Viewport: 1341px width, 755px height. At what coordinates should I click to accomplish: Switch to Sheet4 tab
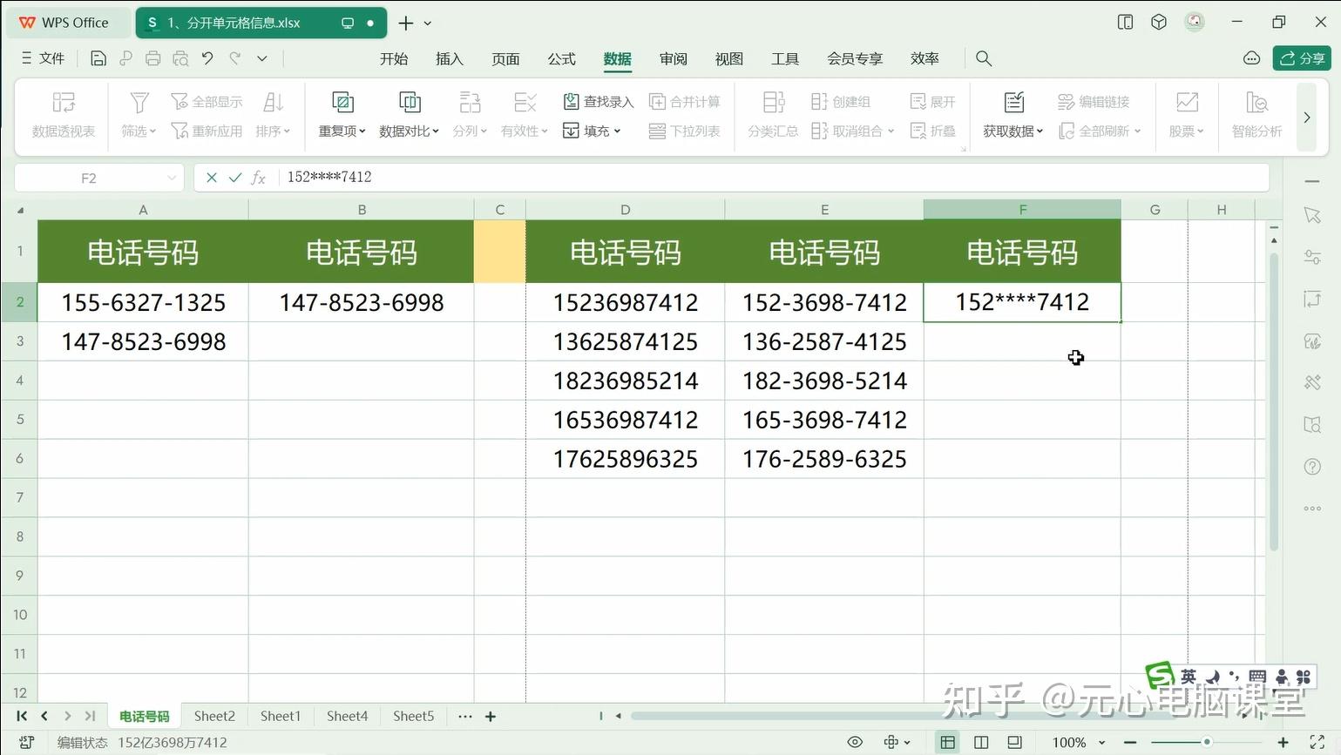347,716
